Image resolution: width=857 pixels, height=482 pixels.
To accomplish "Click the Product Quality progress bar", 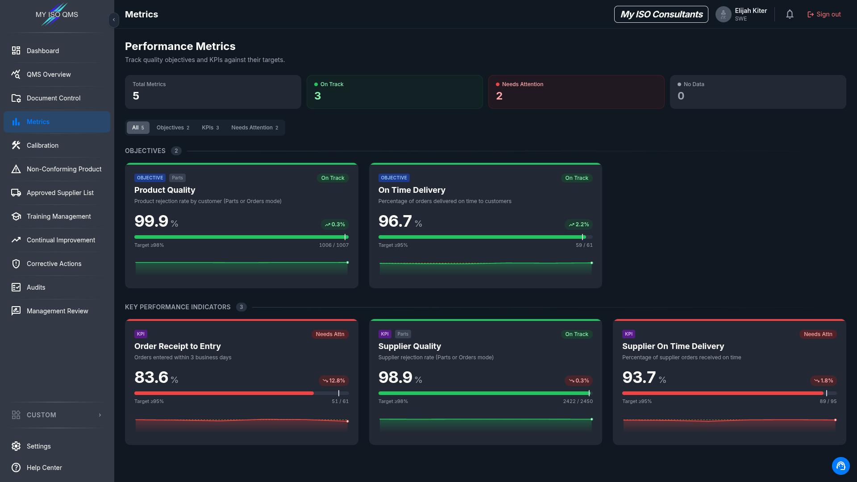I will [241, 237].
